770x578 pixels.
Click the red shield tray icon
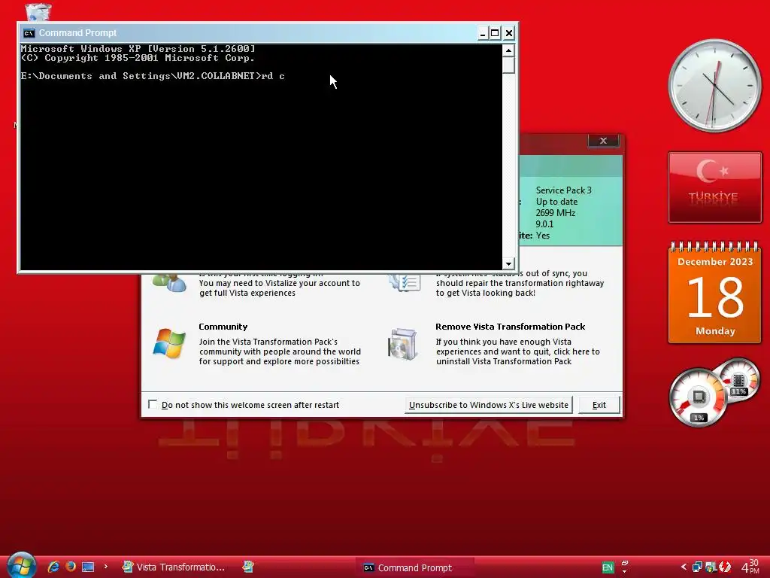724,567
